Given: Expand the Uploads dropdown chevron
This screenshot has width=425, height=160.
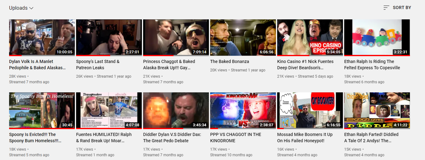Looking at the screenshot, I should coord(31,8).
